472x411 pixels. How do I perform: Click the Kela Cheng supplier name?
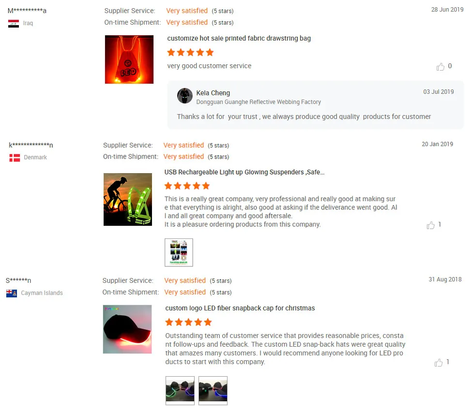[213, 93]
